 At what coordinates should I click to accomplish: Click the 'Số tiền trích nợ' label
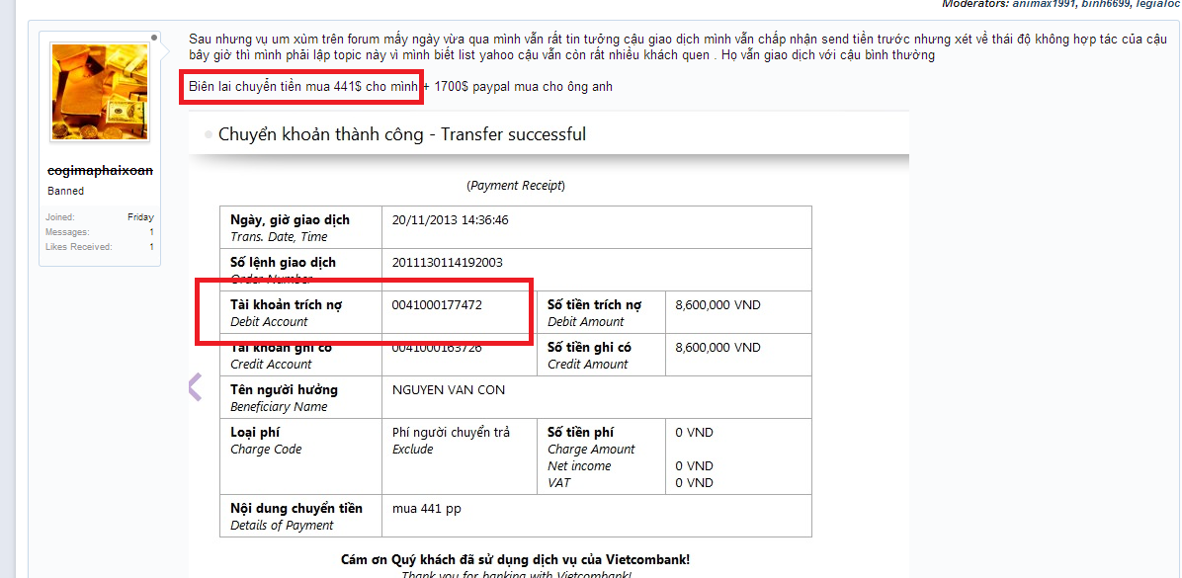(594, 304)
